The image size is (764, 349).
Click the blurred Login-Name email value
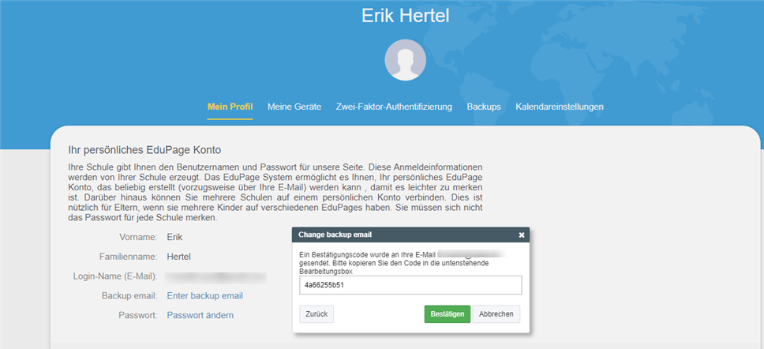pos(215,277)
